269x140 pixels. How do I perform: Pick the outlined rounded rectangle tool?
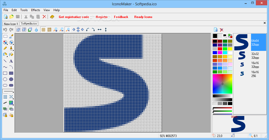pyautogui.click(x=5, y=85)
